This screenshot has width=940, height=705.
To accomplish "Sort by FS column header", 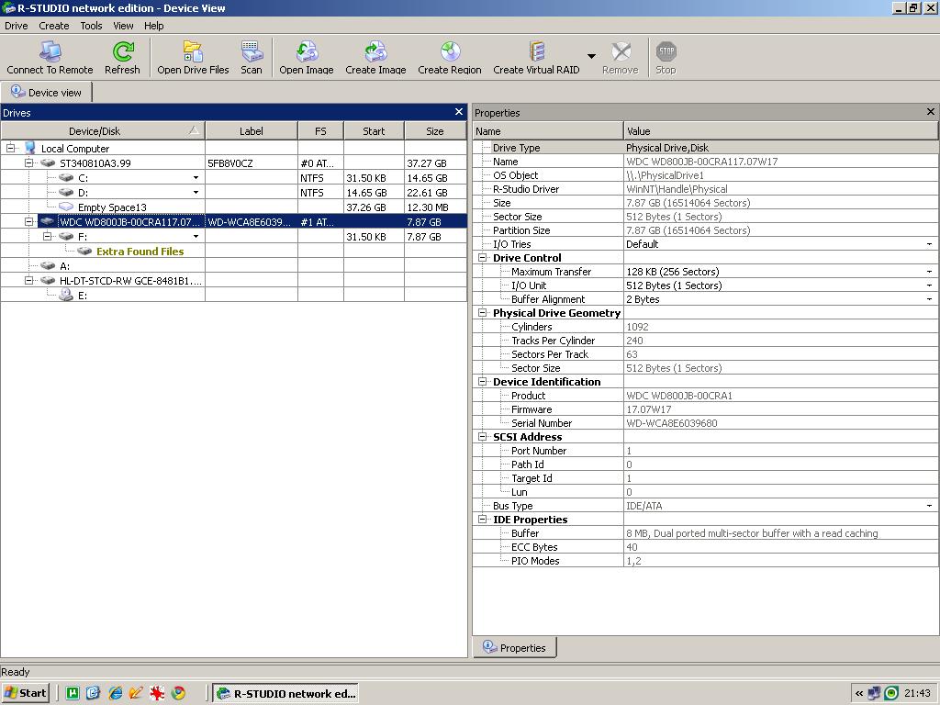I will pyautogui.click(x=320, y=130).
